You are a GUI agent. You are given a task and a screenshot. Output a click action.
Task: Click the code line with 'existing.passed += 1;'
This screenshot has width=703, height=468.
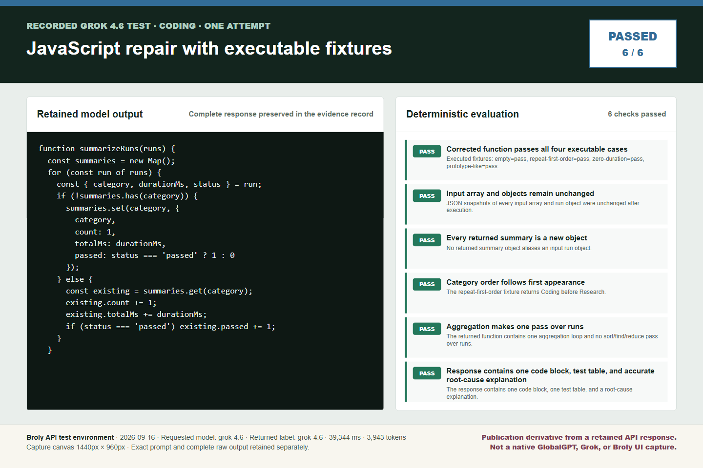[170, 327]
